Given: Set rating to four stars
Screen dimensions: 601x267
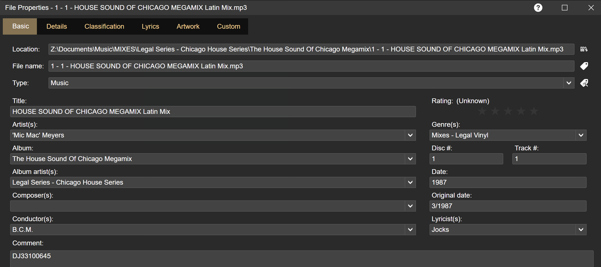Looking at the screenshot, I should coord(521,111).
